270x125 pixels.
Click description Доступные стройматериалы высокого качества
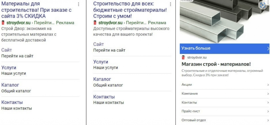point(131,32)
